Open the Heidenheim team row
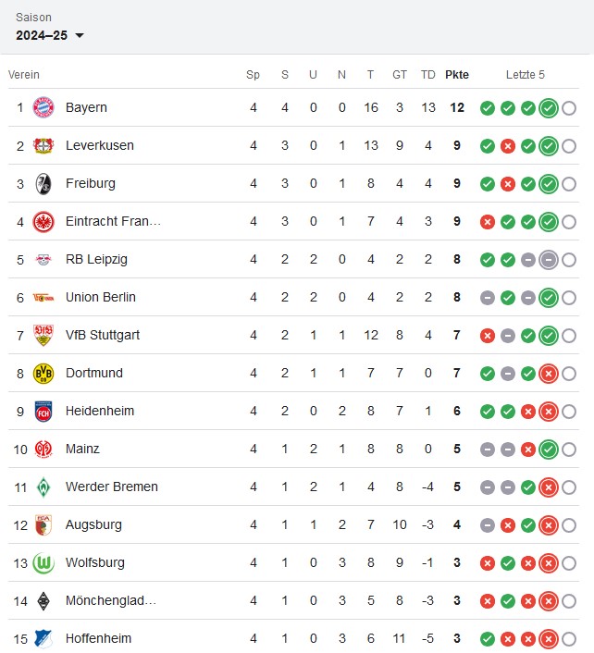The width and height of the screenshot is (594, 653). 100,411
